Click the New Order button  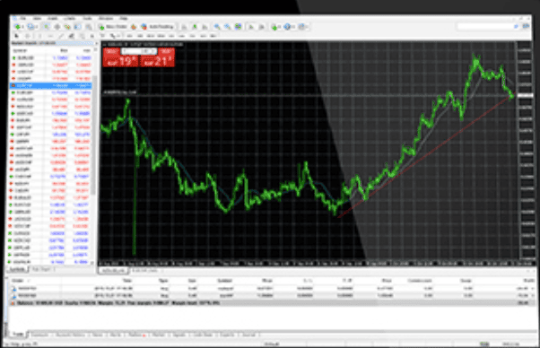113,27
